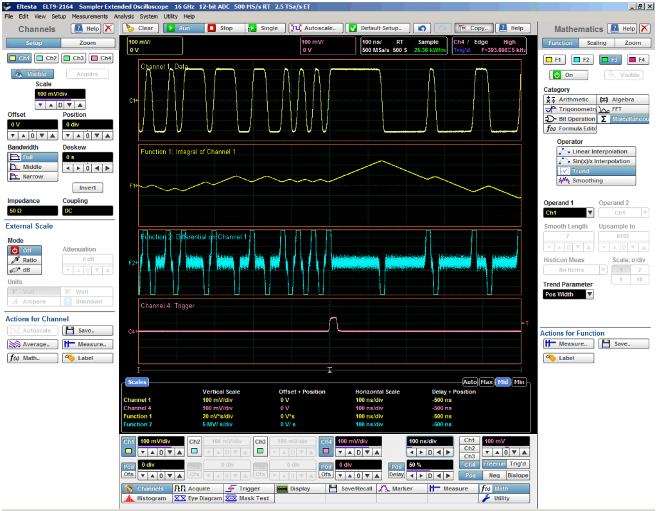
Task: Stop the acquisition
Action: (221, 28)
